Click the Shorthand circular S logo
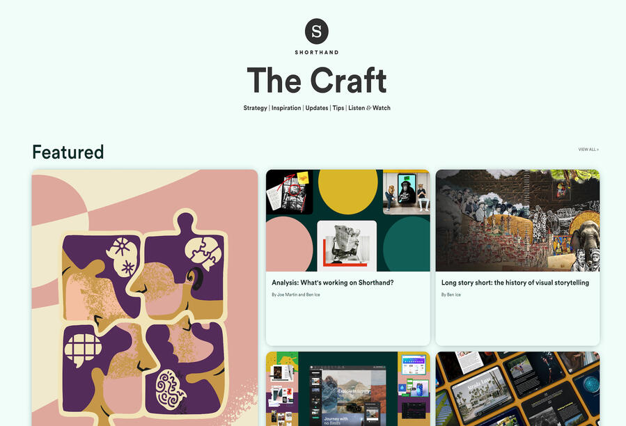 317,31
